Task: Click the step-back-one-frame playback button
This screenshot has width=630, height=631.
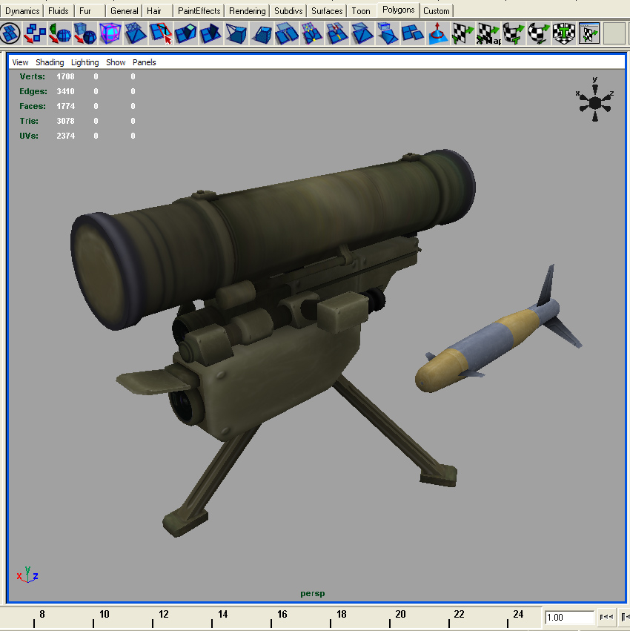Action: click(626, 617)
